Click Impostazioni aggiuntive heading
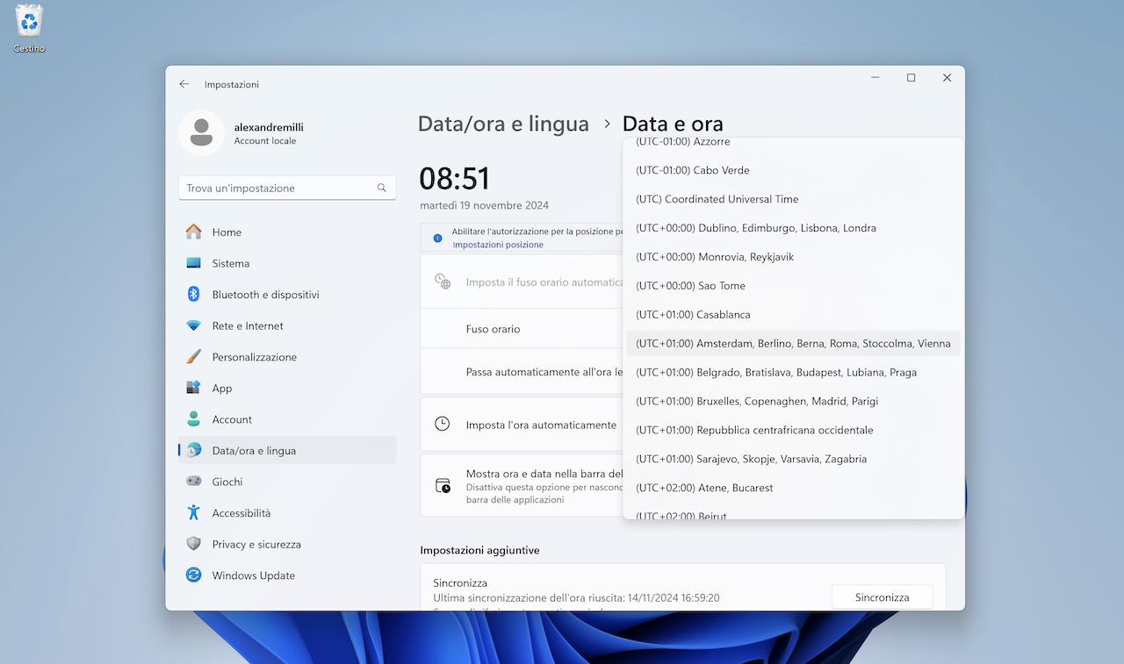Viewport: 1124px width, 664px height. click(x=479, y=550)
